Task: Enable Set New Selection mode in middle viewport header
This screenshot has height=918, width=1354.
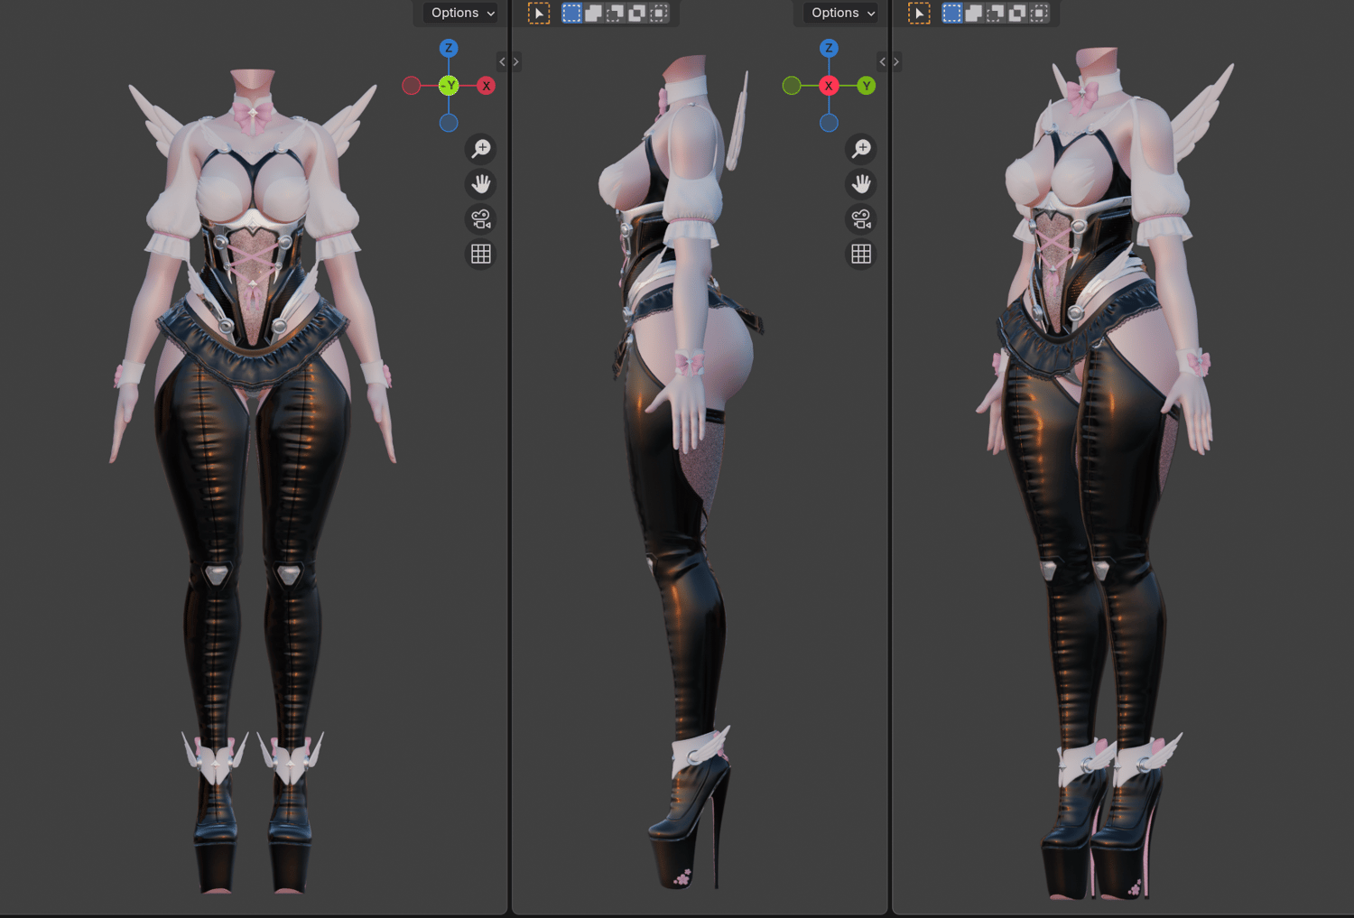Action: click(x=571, y=13)
